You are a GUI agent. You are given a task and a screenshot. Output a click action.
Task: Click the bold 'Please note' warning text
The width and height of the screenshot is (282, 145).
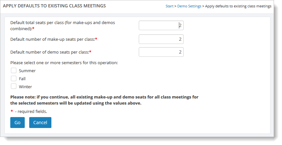point(104,100)
